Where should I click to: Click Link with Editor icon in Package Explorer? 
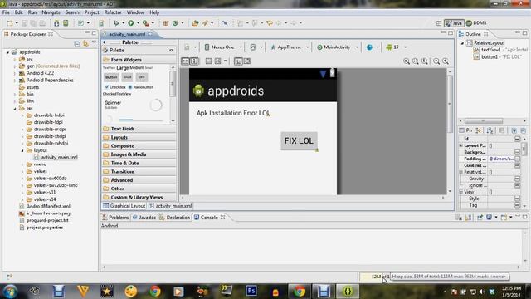click(85, 44)
